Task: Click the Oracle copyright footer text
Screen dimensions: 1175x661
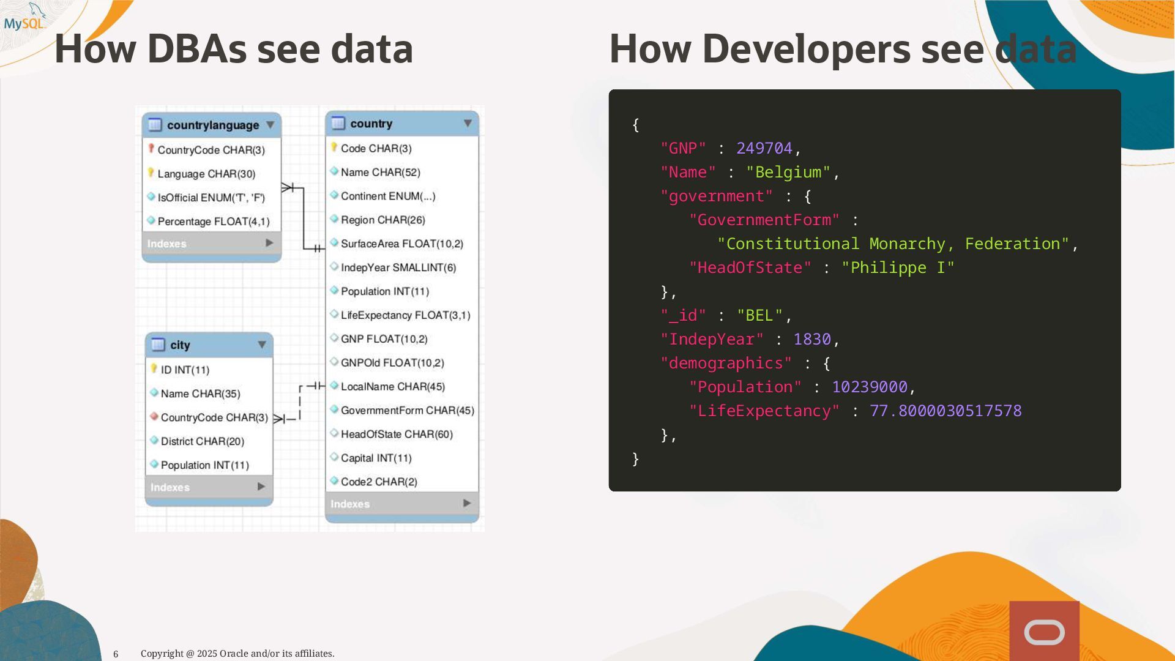Action: [x=237, y=654]
